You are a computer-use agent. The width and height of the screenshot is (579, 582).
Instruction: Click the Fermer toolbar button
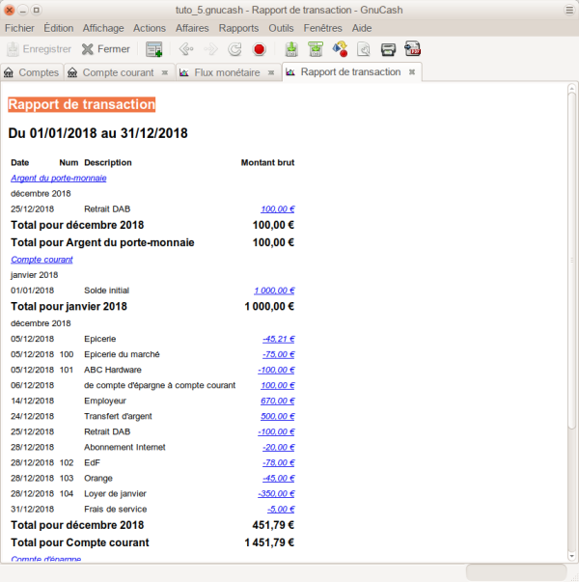click(105, 49)
